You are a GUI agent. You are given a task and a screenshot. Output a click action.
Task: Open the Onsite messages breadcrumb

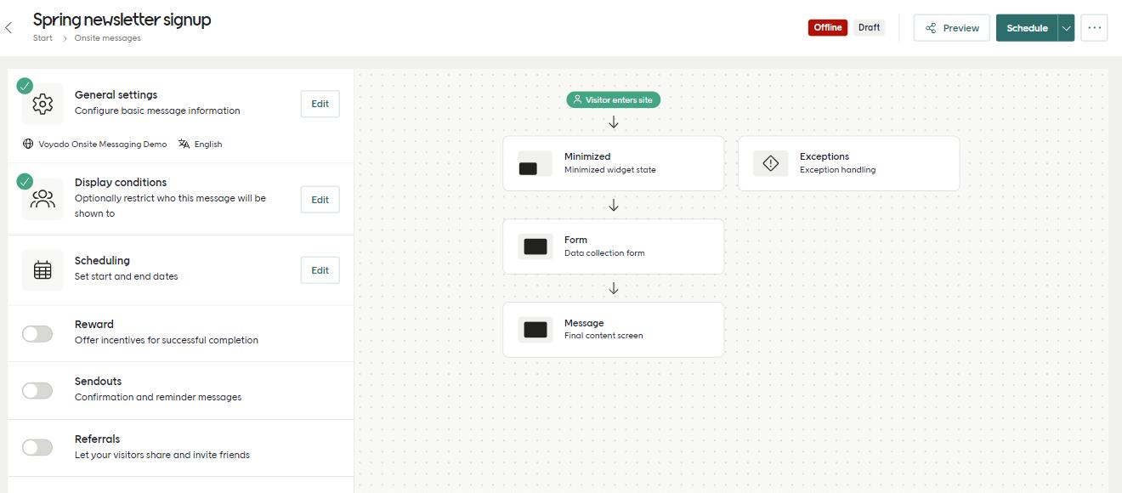point(107,38)
